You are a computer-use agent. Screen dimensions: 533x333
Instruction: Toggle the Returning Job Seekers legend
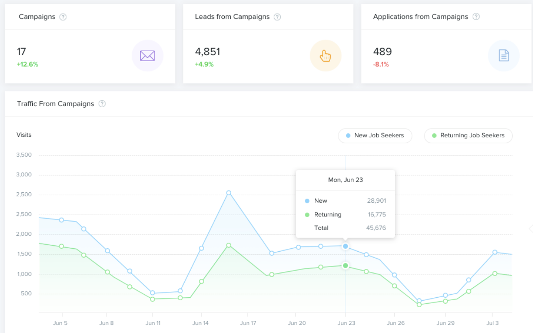pyautogui.click(x=468, y=136)
